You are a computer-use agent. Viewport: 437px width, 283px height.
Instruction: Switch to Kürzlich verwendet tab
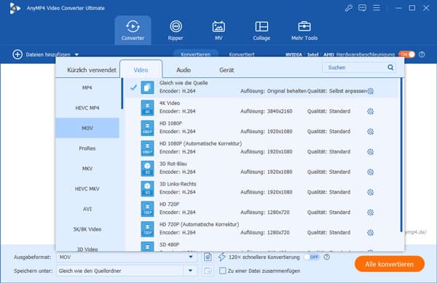click(92, 70)
